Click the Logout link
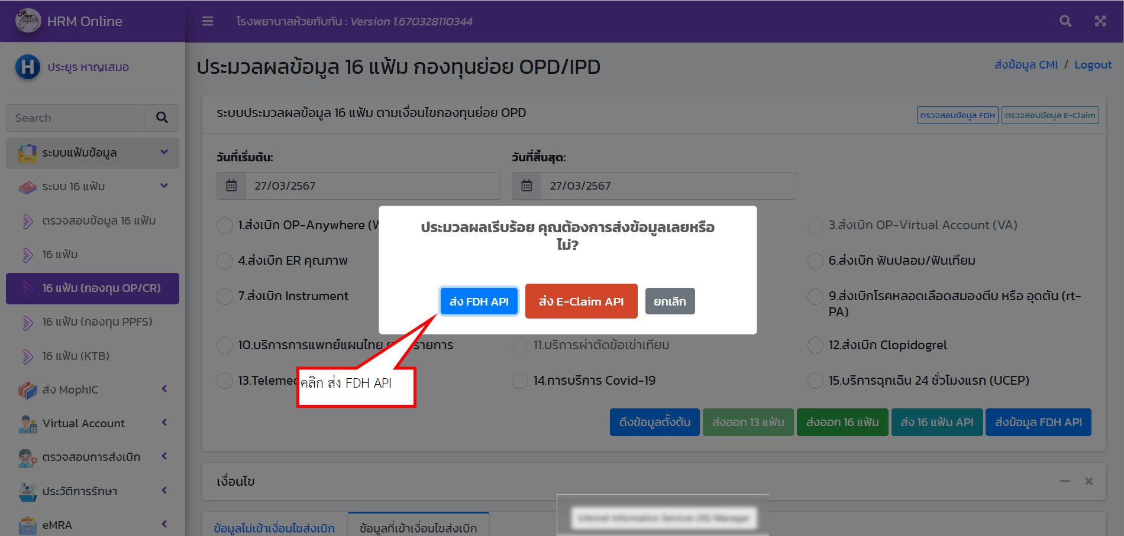Viewport: 1124px width, 536px height. tap(1093, 64)
